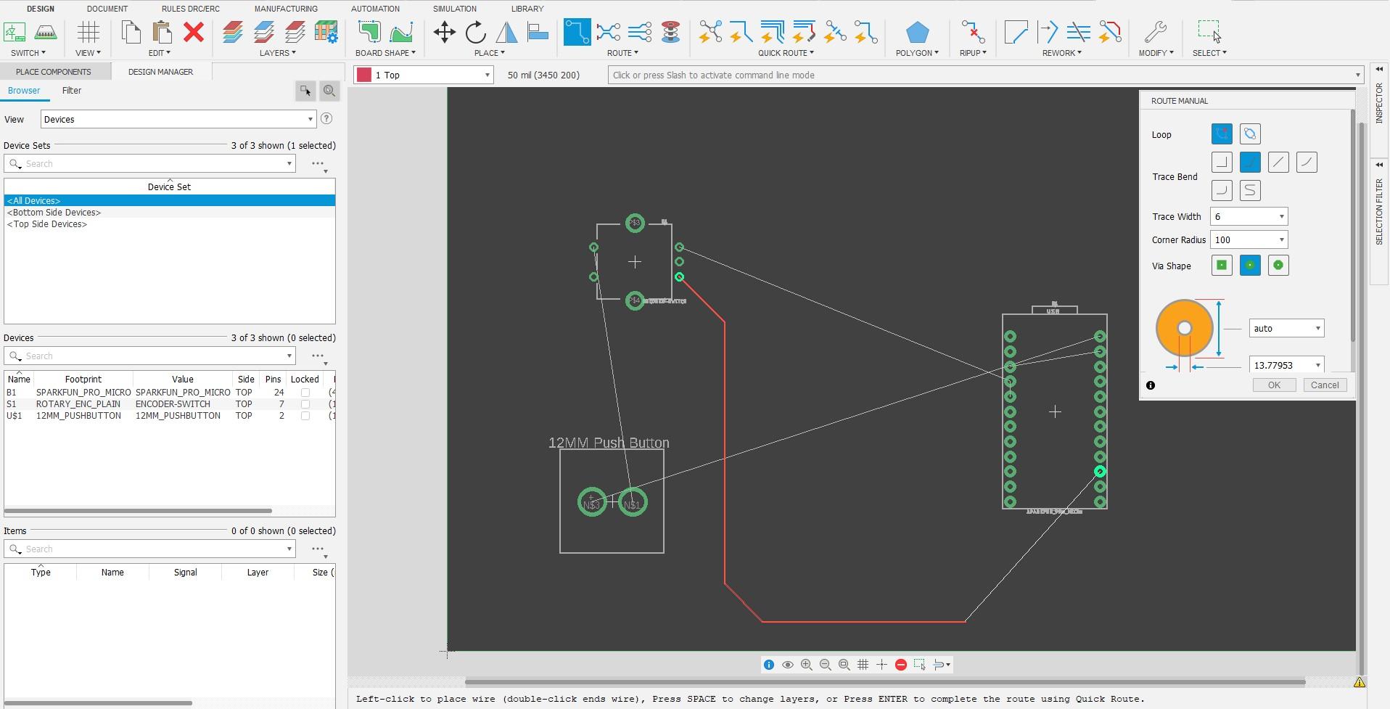The width and height of the screenshot is (1390, 709).
Task: Click the Ripup tool icon
Action: pyautogui.click(x=972, y=33)
